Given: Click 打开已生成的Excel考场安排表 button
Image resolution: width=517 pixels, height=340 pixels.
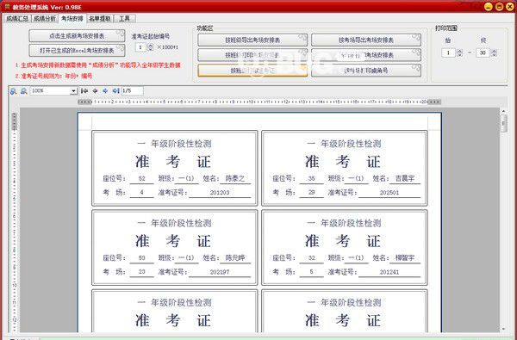Looking at the screenshot, I should 77,51.
